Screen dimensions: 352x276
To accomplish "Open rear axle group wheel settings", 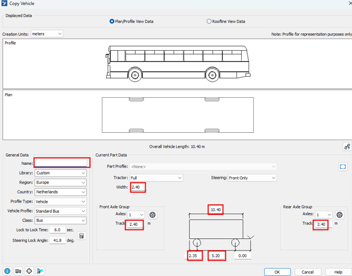I will 339,215.
